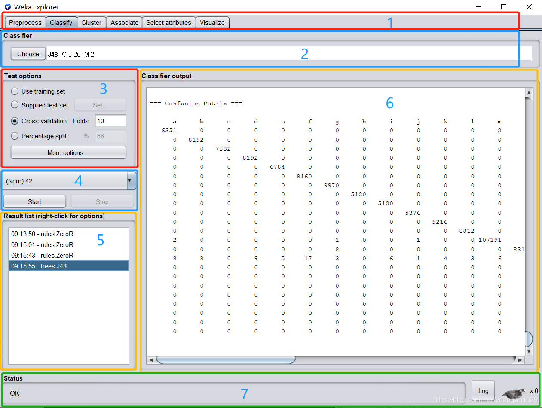This screenshot has height=408, width=542.
Task: Open More options dialog
Action: tap(68, 152)
